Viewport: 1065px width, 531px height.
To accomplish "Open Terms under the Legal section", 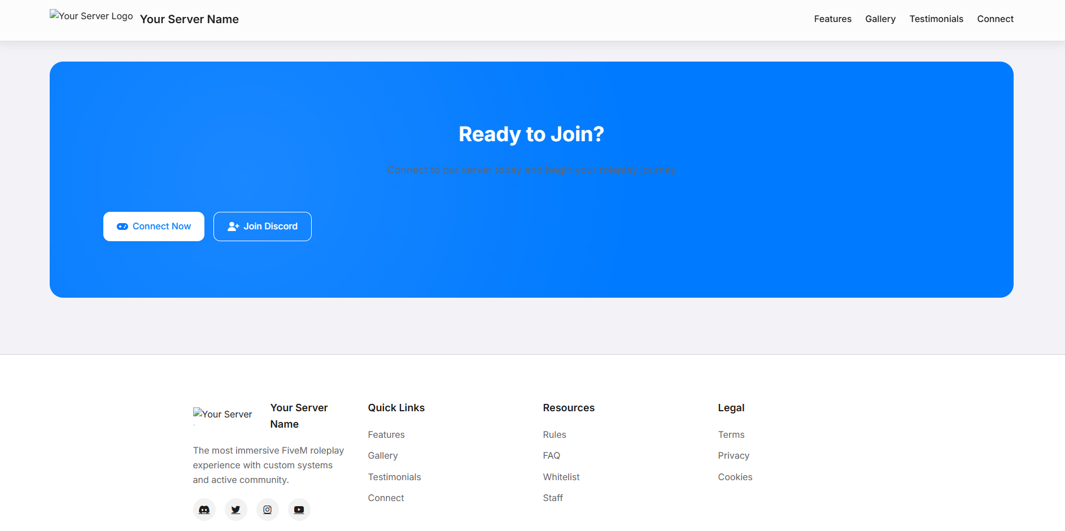I will (x=731, y=434).
